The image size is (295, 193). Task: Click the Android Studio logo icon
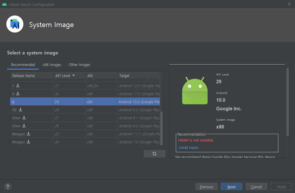tap(15, 24)
